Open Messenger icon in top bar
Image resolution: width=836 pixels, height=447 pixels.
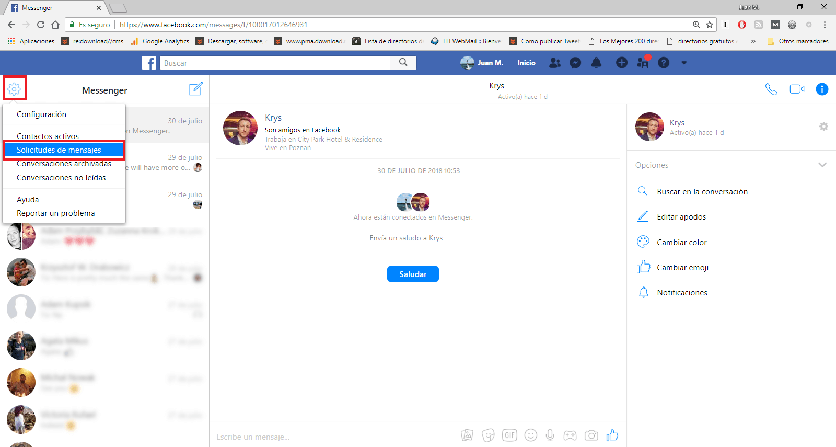575,63
